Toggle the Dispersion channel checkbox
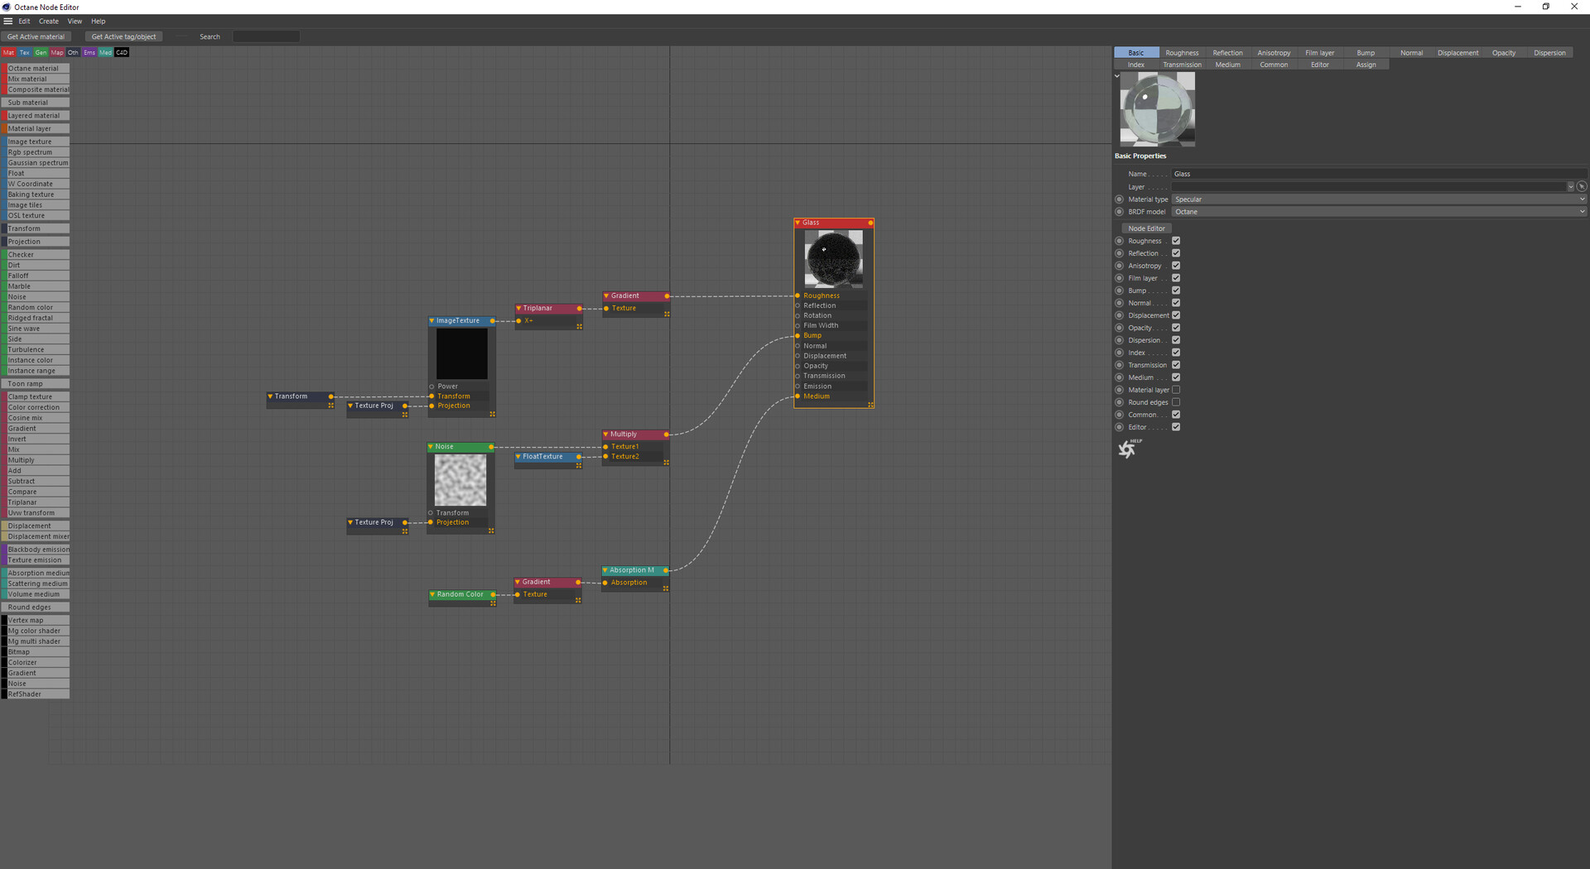Image resolution: width=1590 pixels, height=869 pixels. pos(1176,340)
